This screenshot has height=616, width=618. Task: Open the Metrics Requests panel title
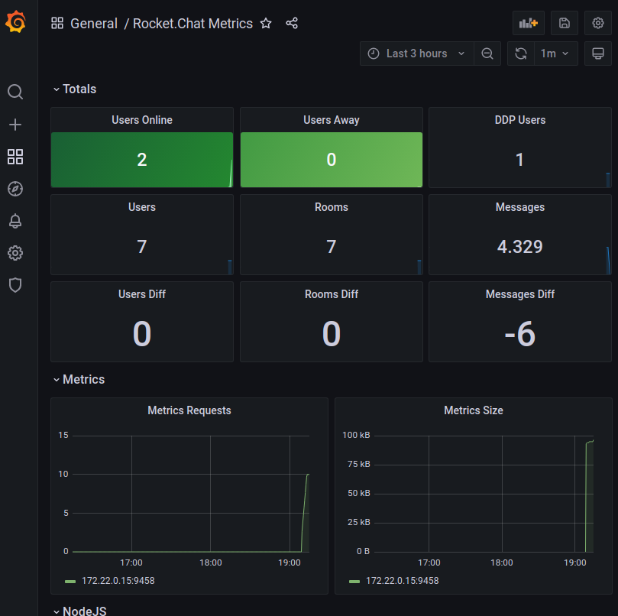189,410
